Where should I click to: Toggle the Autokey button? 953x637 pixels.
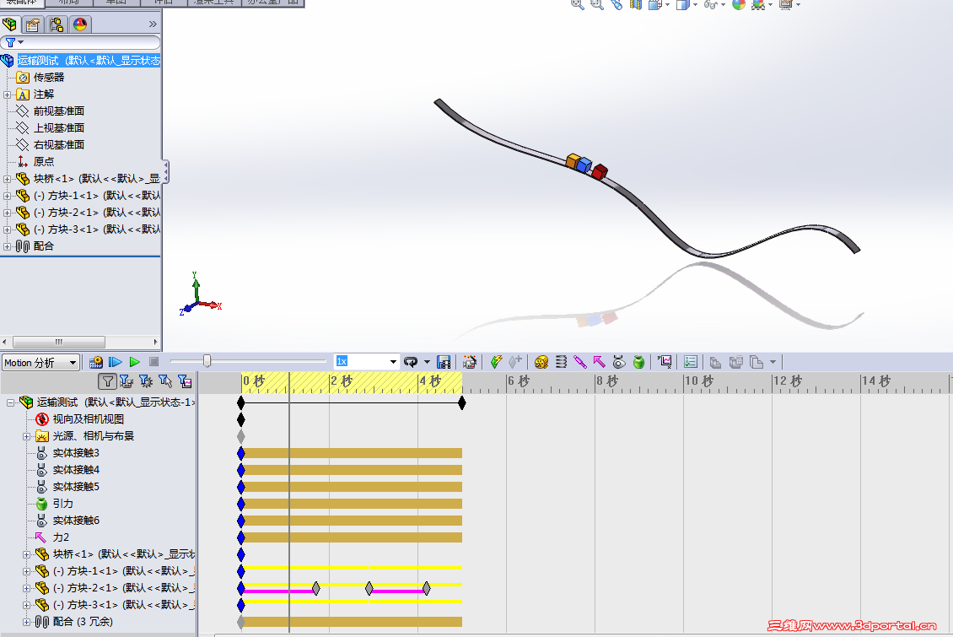tap(496, 362)
